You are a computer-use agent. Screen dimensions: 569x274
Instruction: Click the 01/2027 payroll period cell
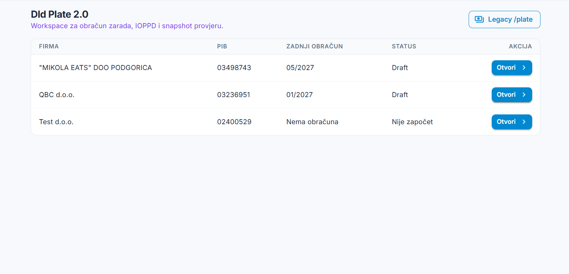pyautogui.click(x=299, y=95)
